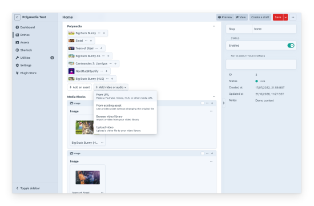Click Add an asset button
Viewport: 314px width, 206px height.
[79, 87]
